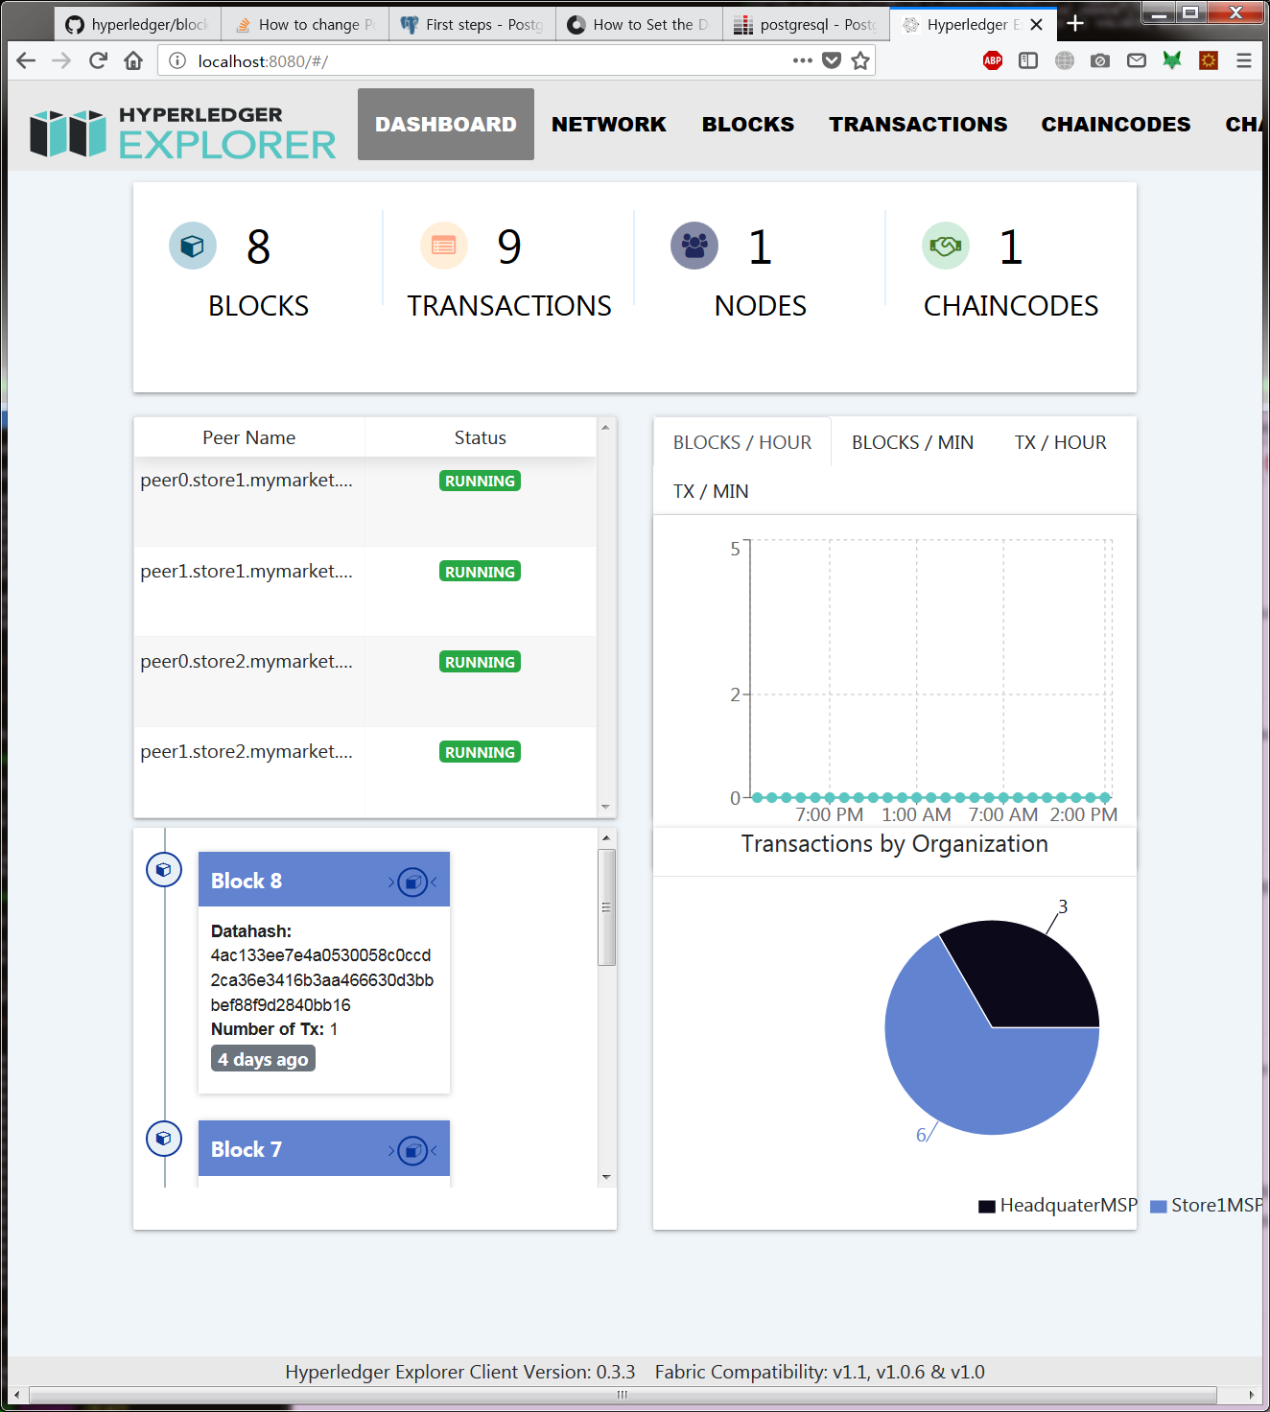
Task: Reload the page with the refresh icon
Action: point(98,61)
